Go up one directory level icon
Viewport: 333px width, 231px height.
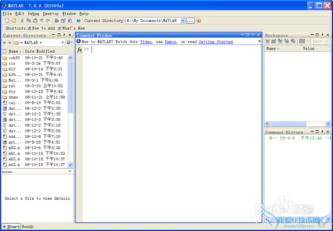(199, 21)
